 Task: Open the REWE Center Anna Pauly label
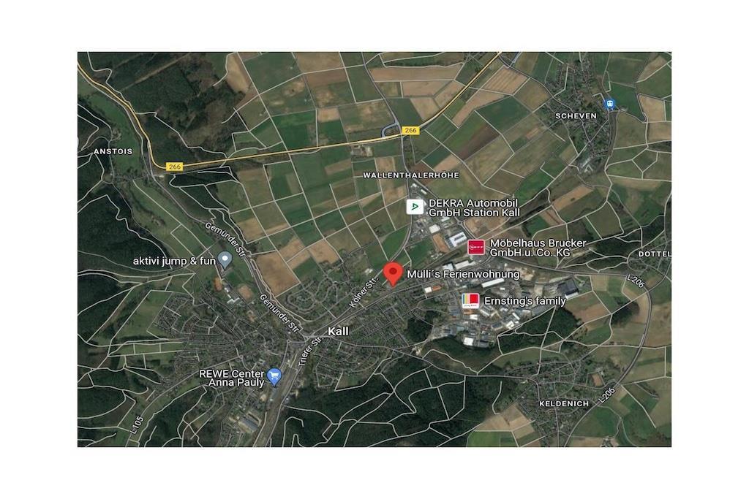click(x=232, y=378)
